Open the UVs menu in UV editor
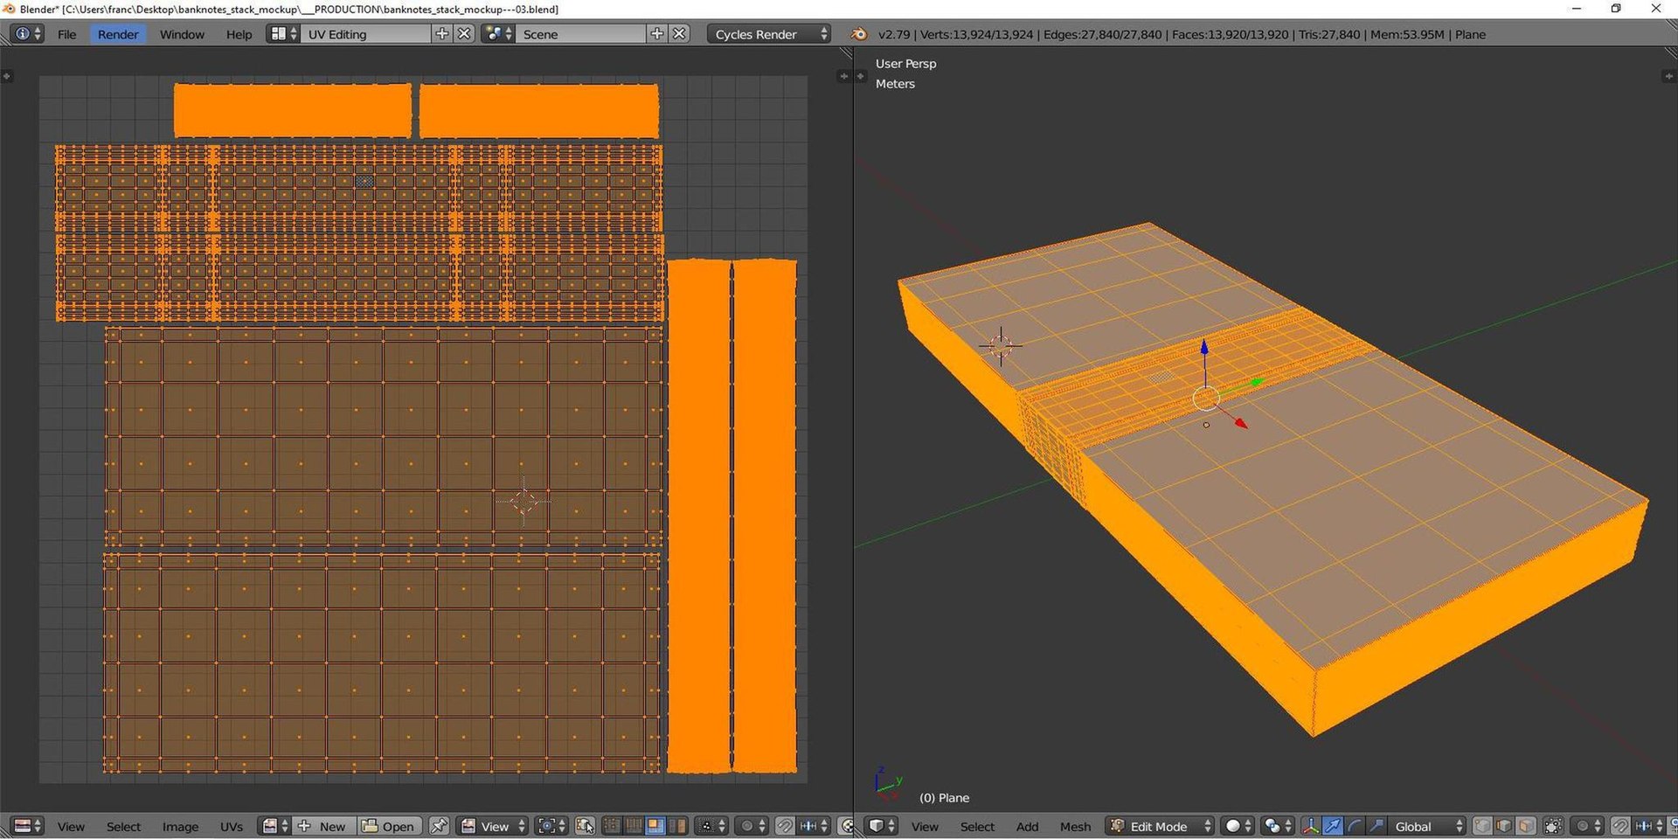The image size is (1678, 839). [232, 826]
